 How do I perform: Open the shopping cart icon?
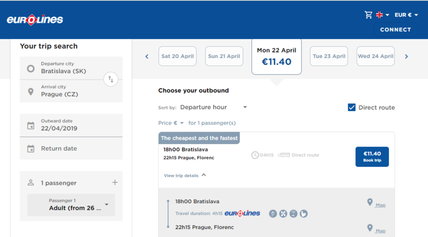pos(368,15)
